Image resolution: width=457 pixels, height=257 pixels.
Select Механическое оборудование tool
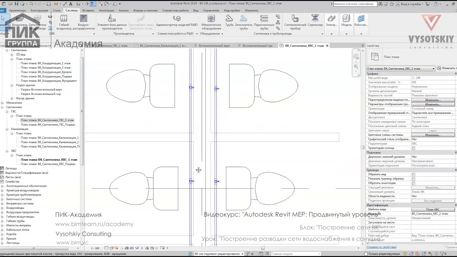click(211, 22)
